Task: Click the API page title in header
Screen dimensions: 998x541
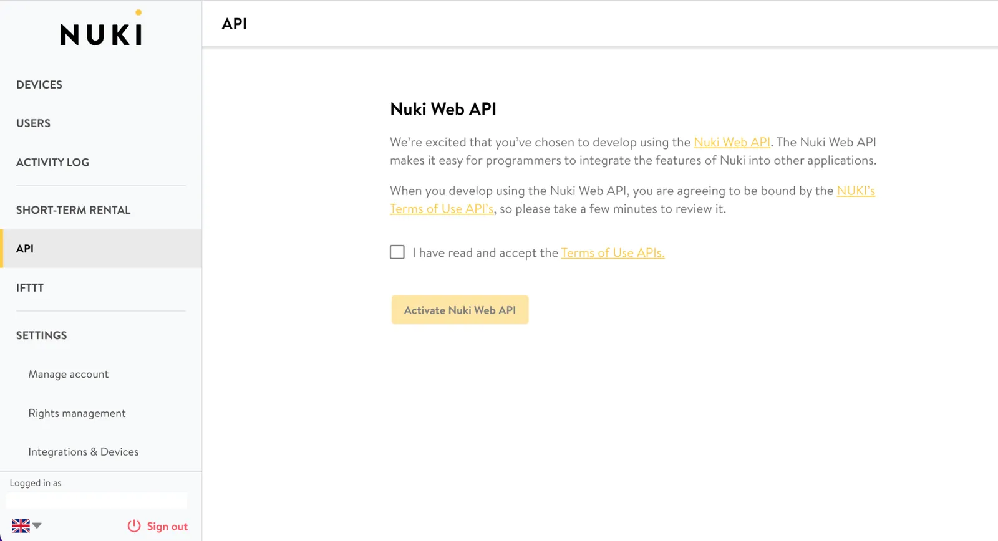Action: [235, 24]
